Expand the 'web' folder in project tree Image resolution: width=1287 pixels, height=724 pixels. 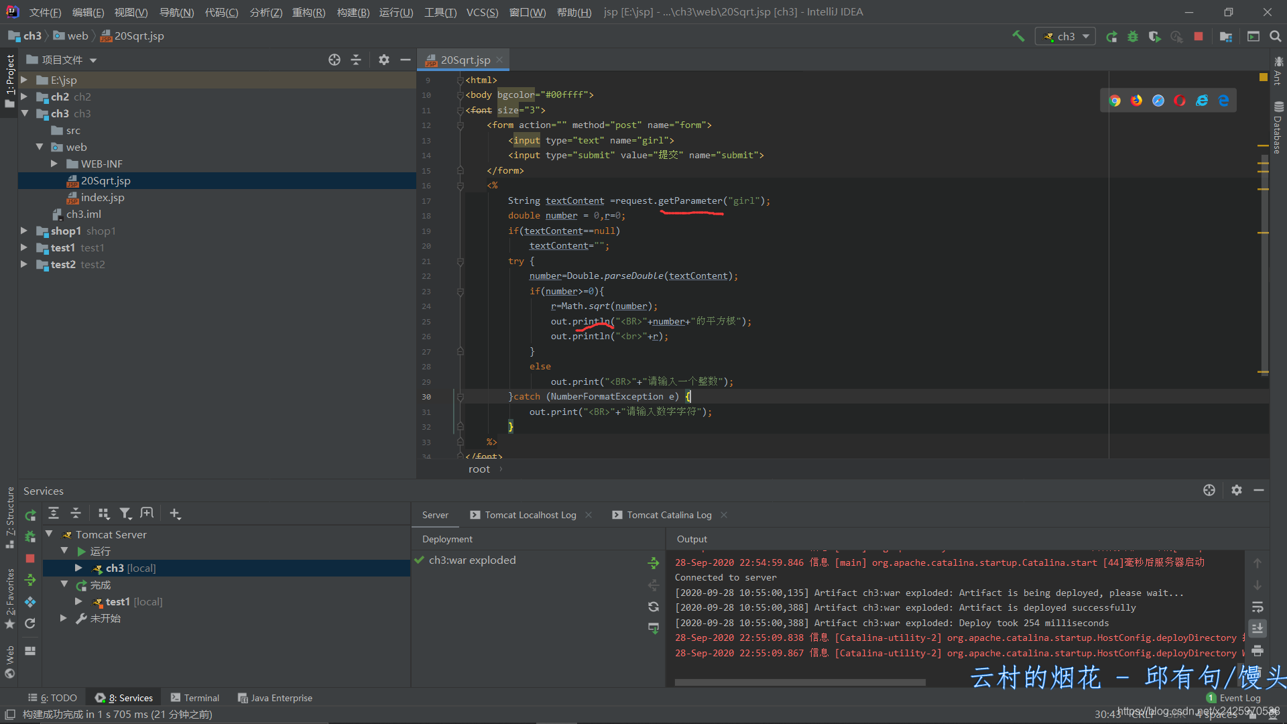tap(42, 147)
